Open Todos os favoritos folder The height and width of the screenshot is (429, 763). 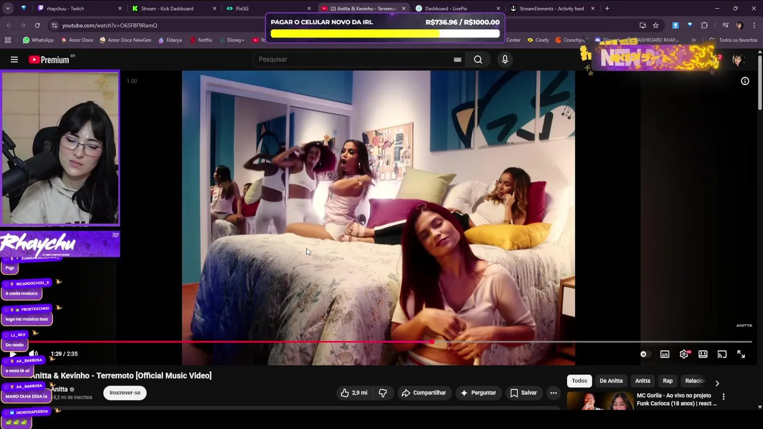(733, 40)
